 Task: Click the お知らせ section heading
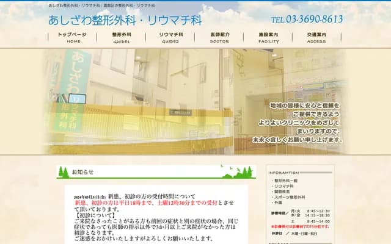(x=83, y=172)
